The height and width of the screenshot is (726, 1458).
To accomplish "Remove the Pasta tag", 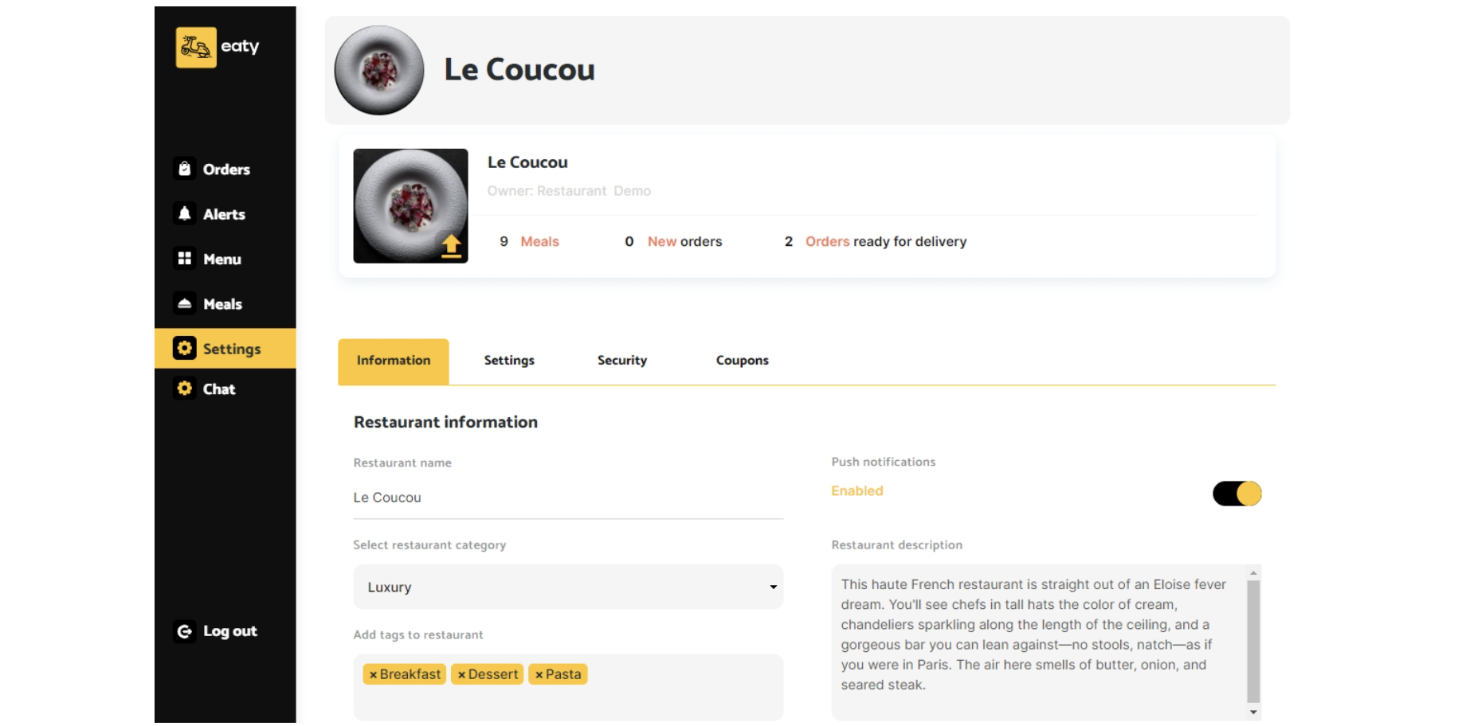I will click(x=539, y=675).
